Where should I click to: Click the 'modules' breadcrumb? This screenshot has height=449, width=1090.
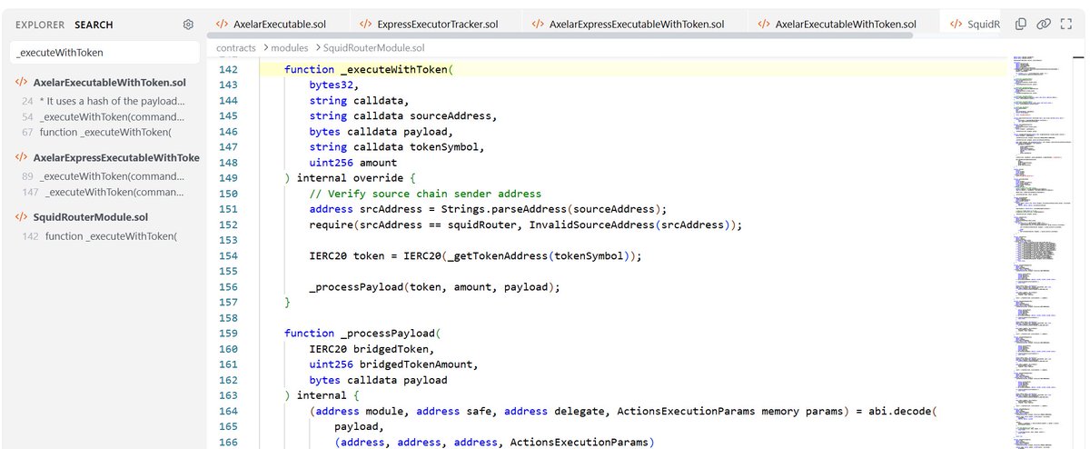[x=290, y=46]
